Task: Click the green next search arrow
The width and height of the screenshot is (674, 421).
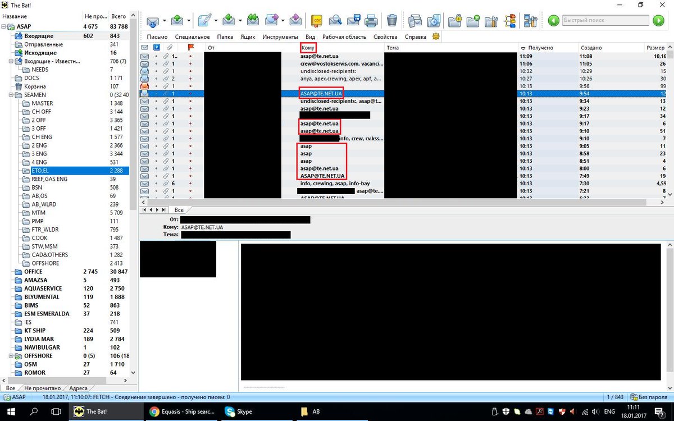Action: pos(658,21)
